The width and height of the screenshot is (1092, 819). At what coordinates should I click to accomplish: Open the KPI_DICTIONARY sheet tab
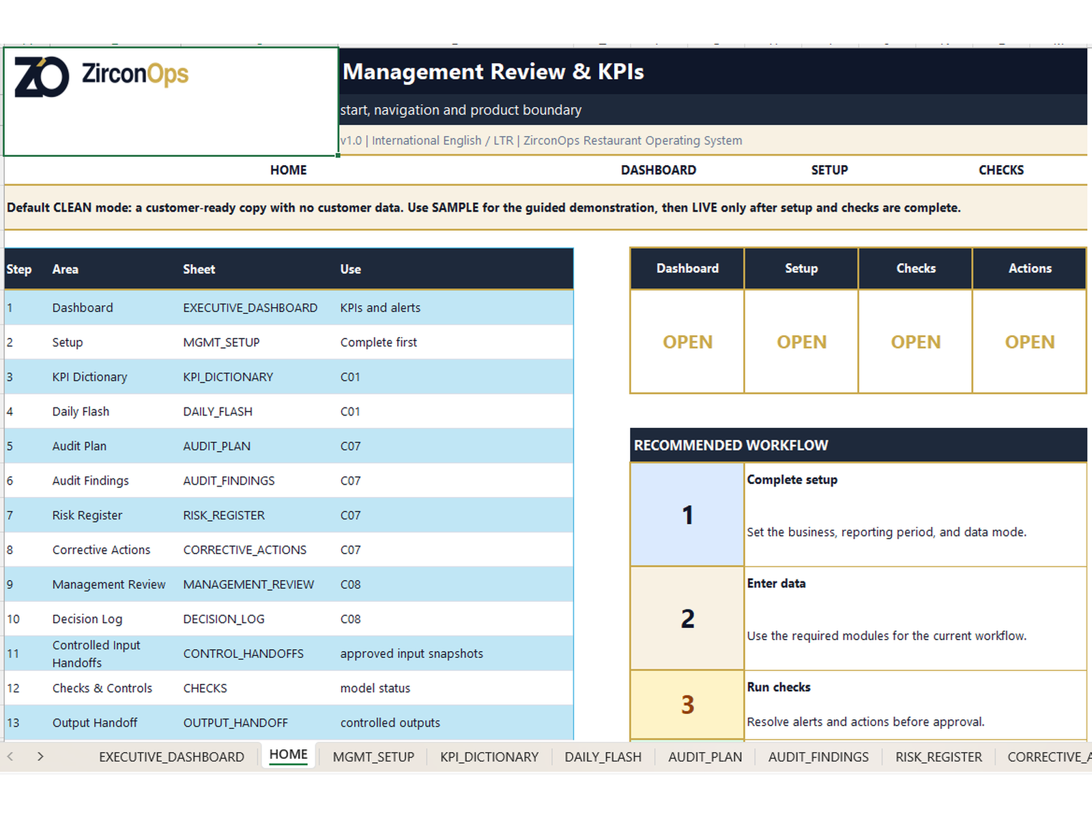tap(489, 757)
